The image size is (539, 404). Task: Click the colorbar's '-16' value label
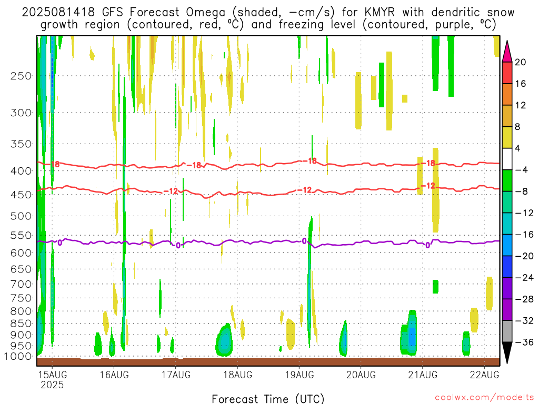pyautogui.click(x=524, y=235)
